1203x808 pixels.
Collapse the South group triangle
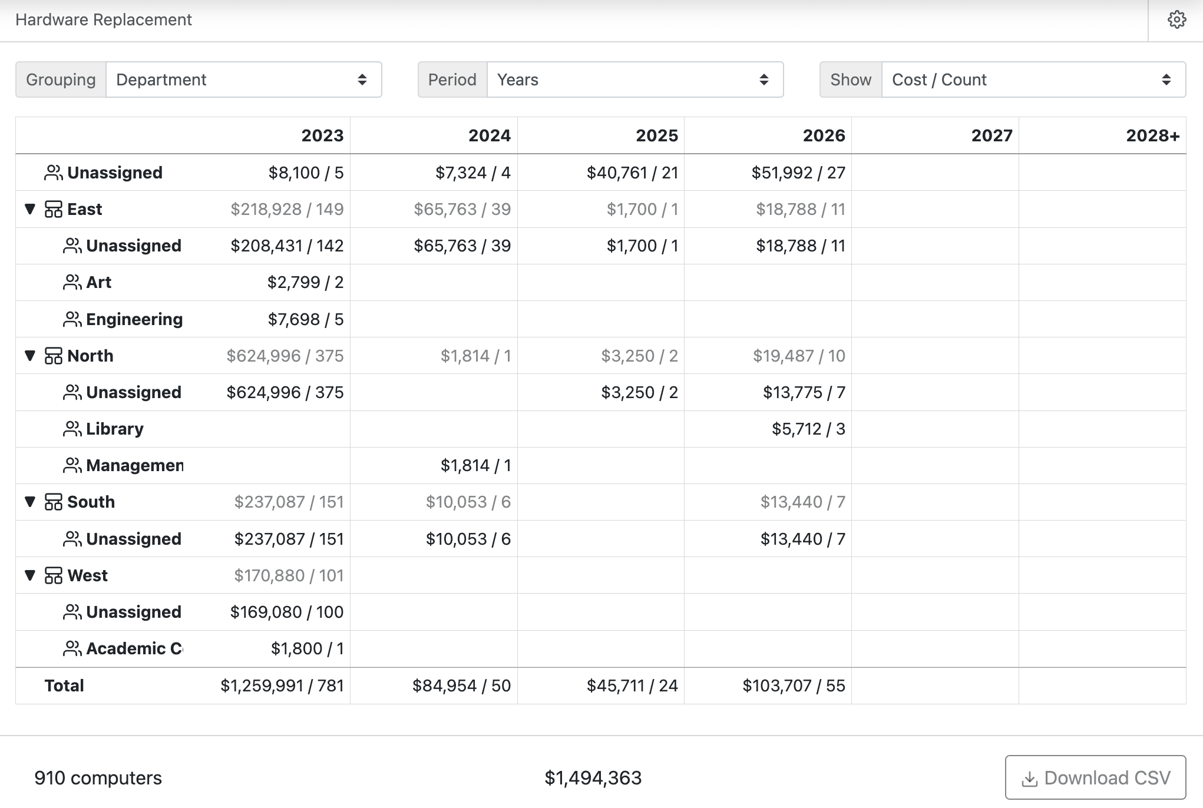(x=30, y=501)
